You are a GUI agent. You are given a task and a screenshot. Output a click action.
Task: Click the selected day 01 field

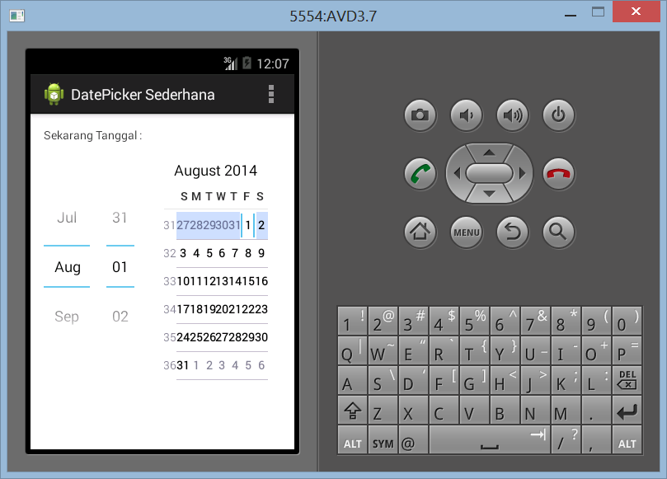[120, 267]
